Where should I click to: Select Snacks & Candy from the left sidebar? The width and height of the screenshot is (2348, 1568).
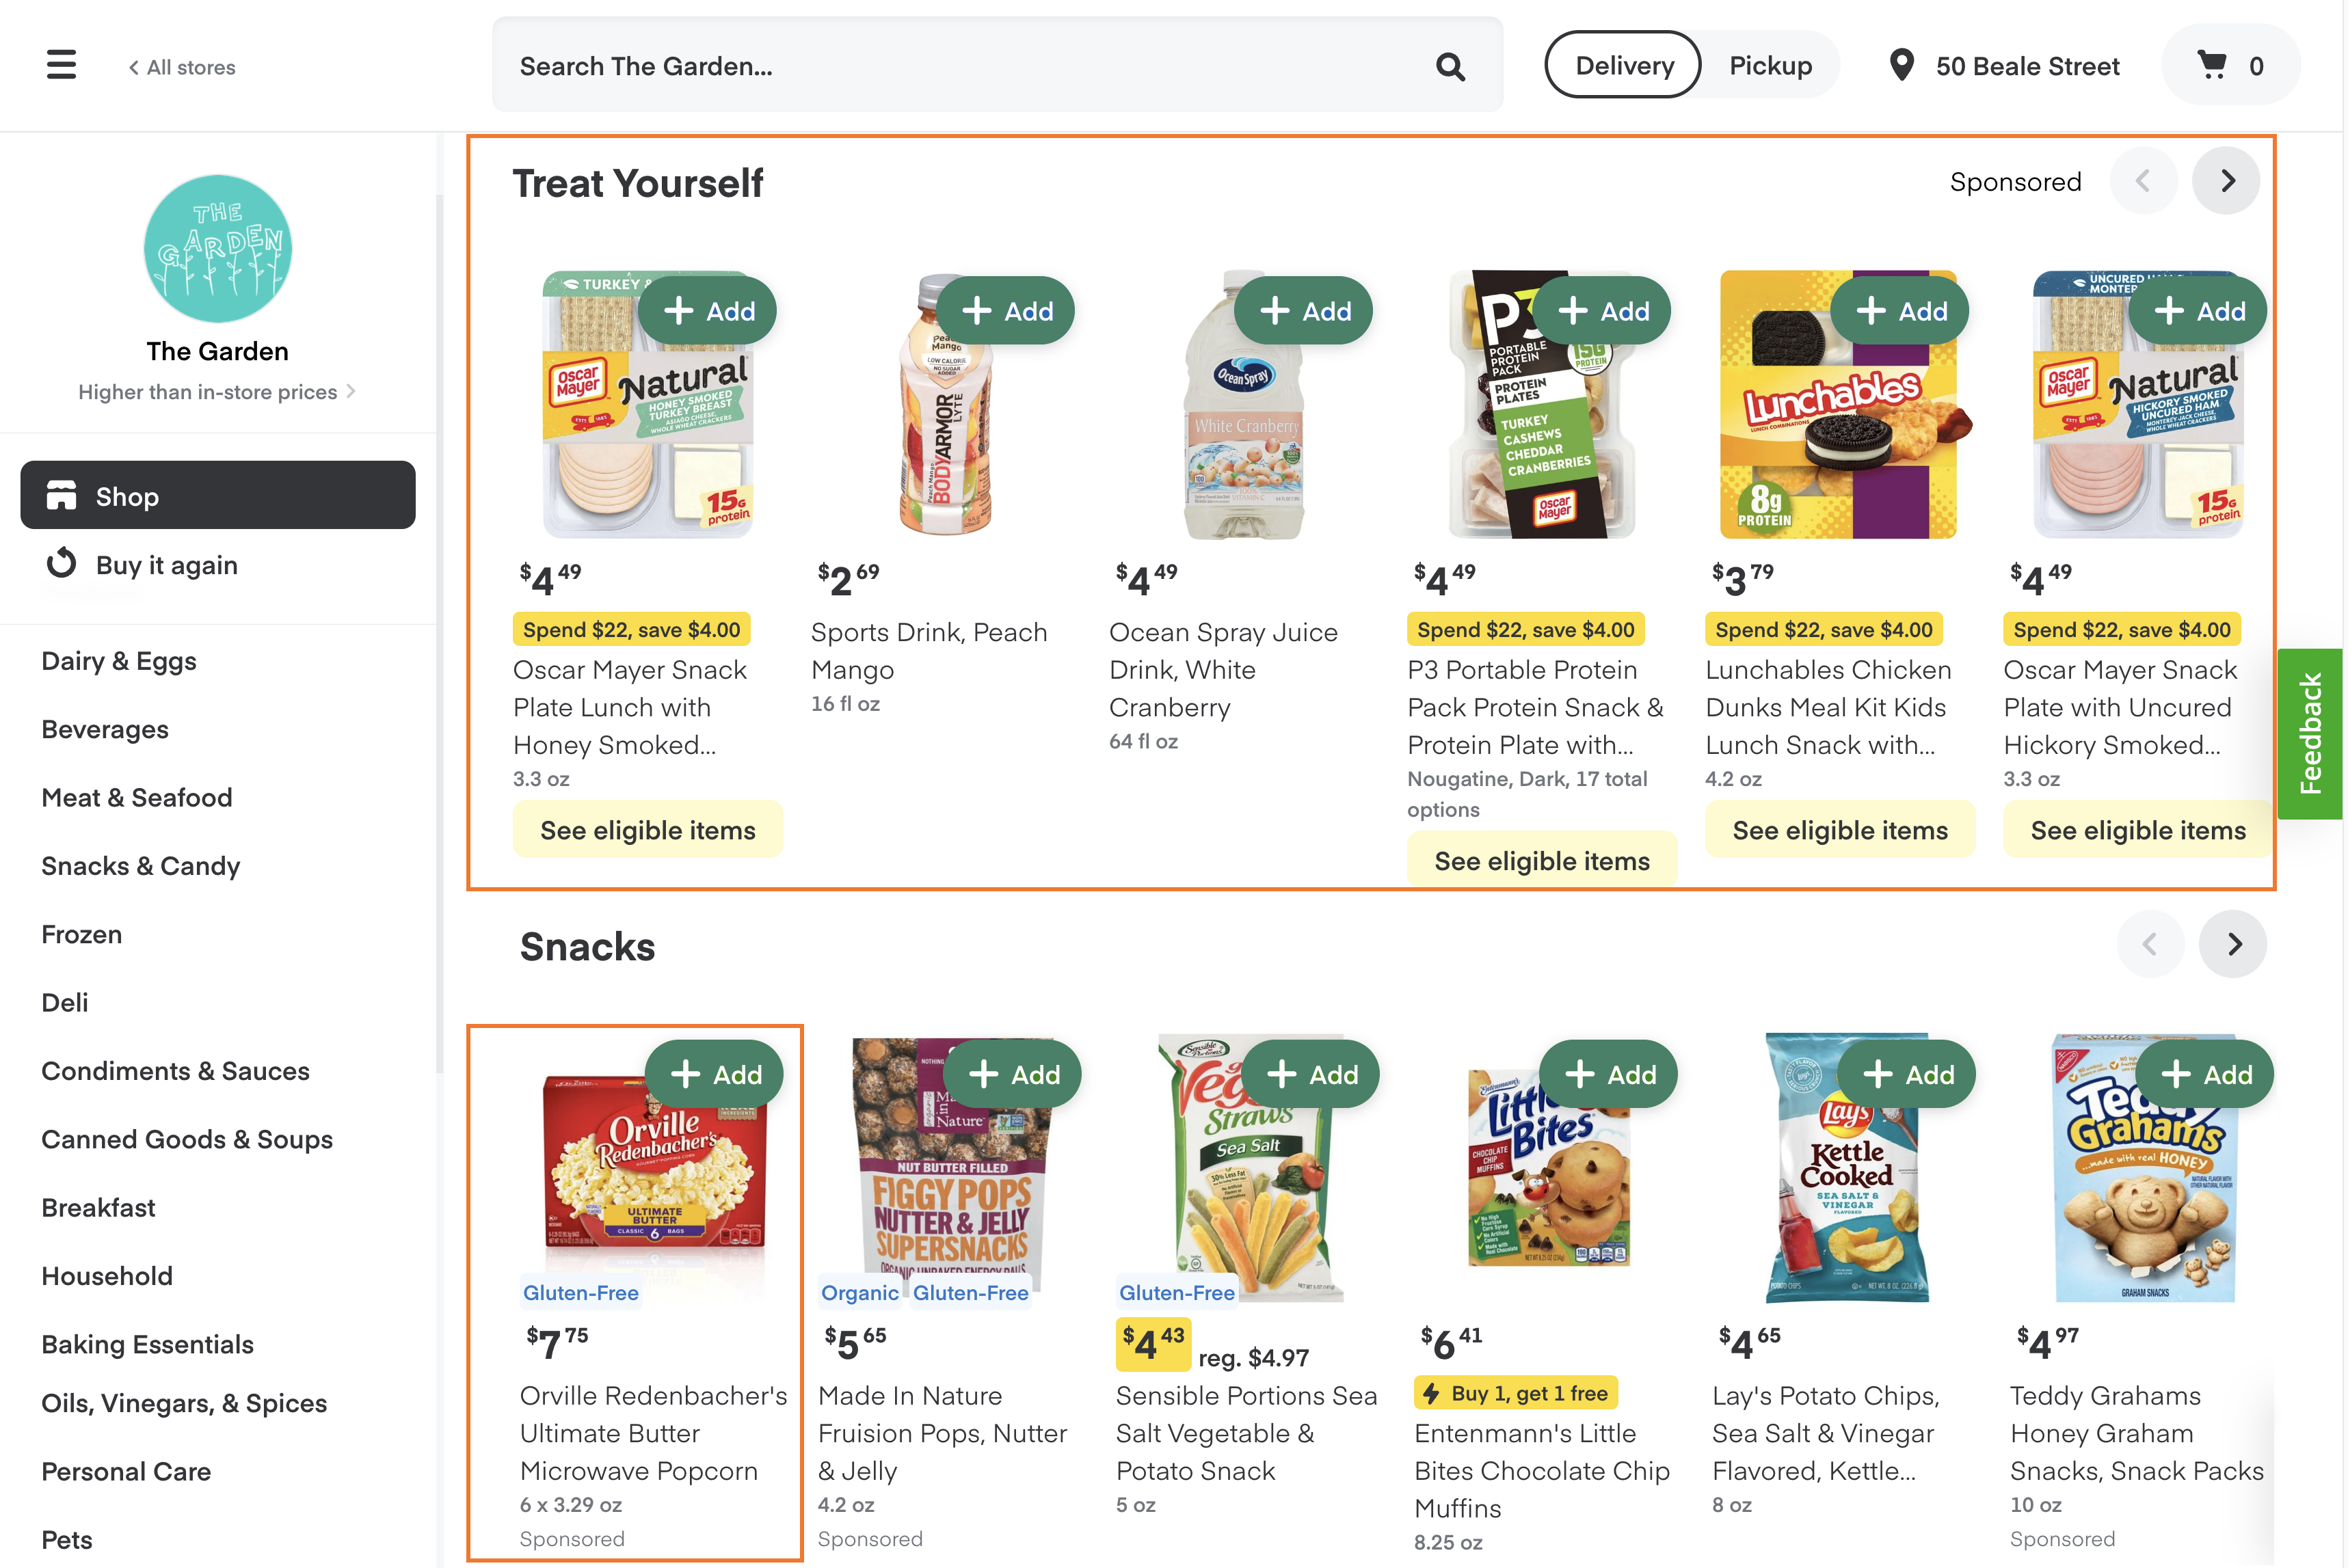coord(142,865)
